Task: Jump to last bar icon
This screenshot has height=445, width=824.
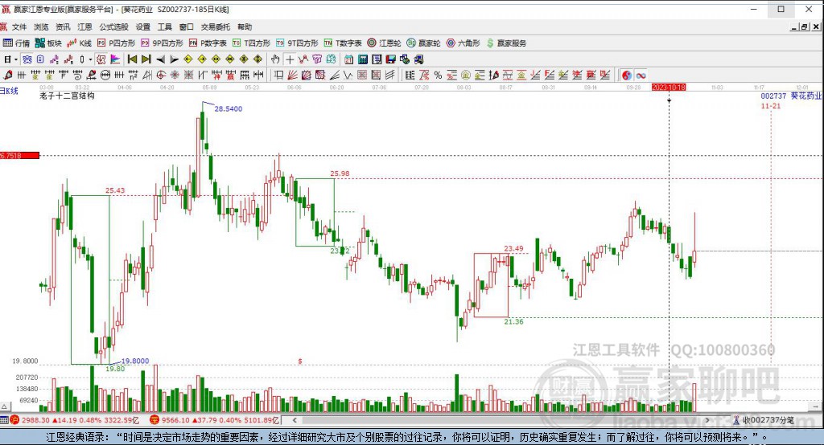Action: tap(146, 59)
